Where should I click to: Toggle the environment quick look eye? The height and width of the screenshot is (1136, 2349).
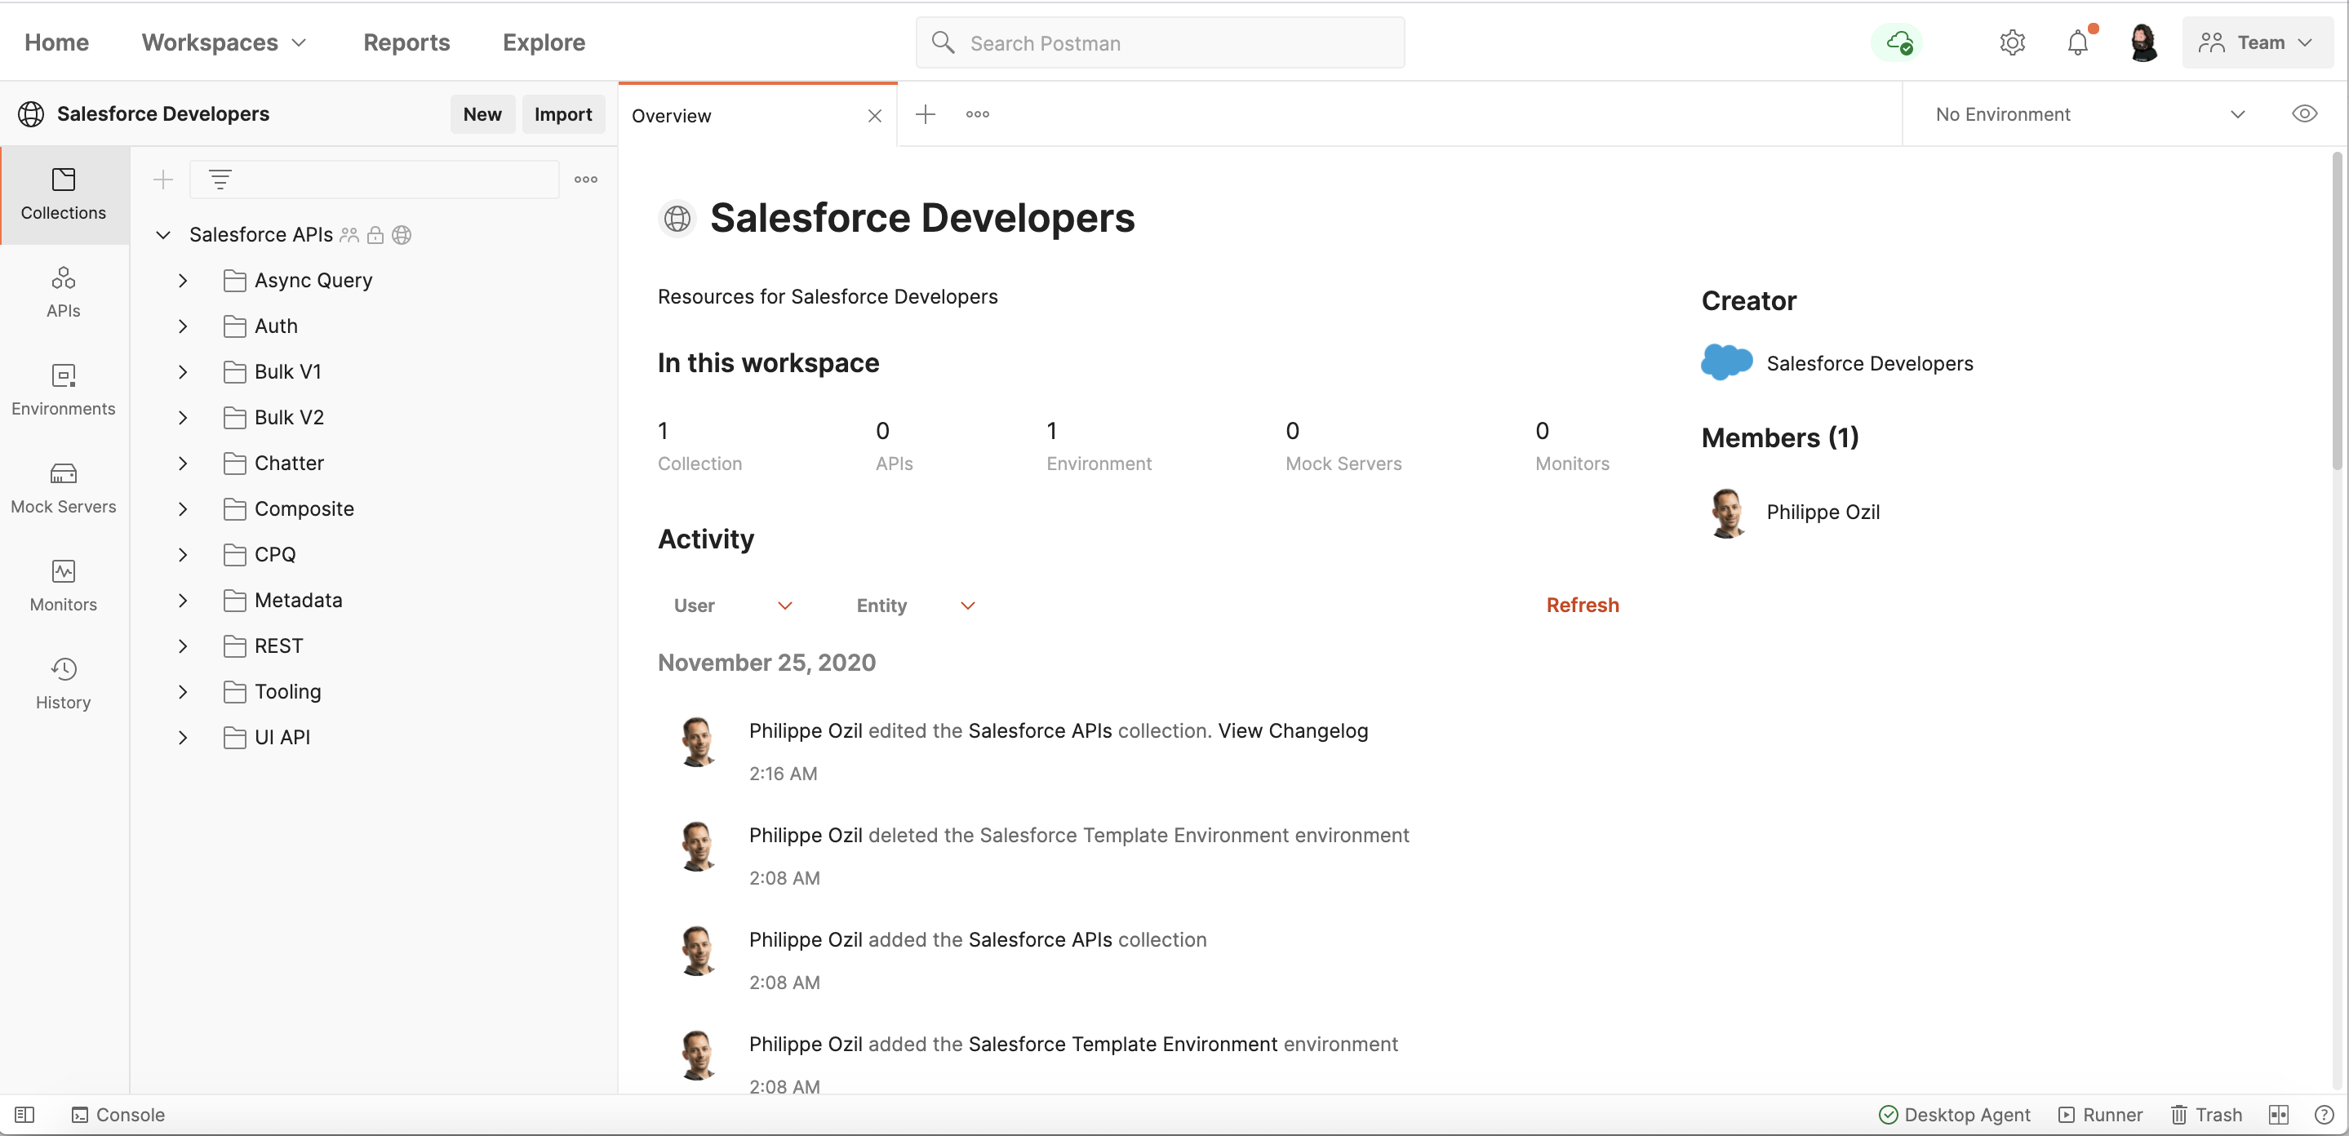(2304, 114)
